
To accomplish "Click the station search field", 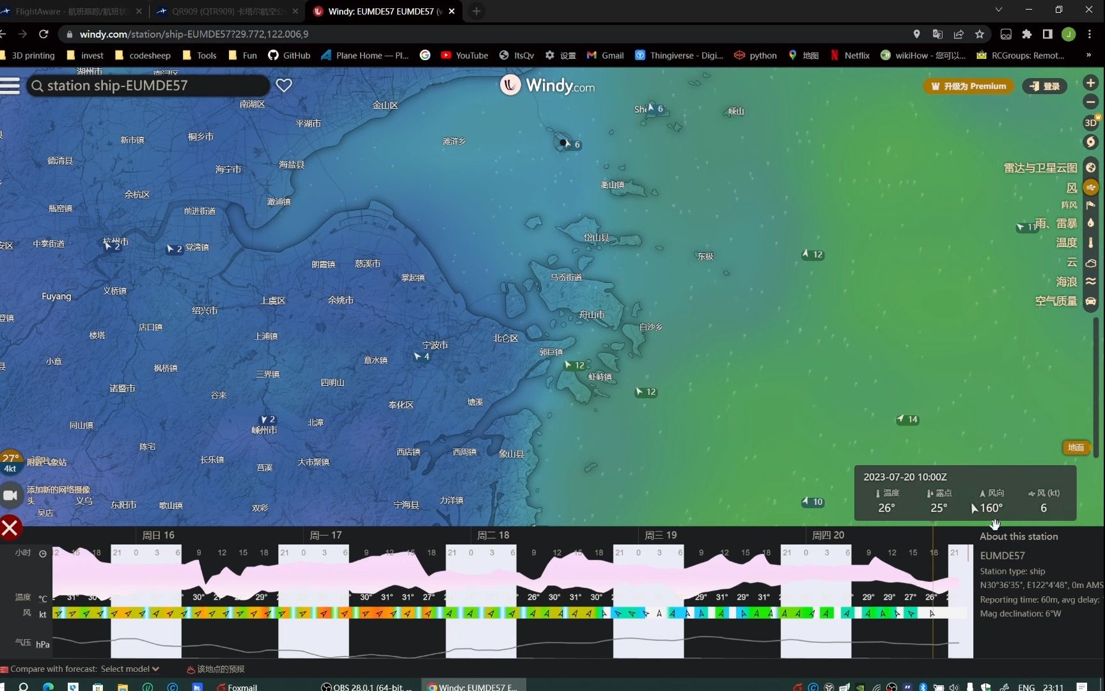I will tap(147, 86).
